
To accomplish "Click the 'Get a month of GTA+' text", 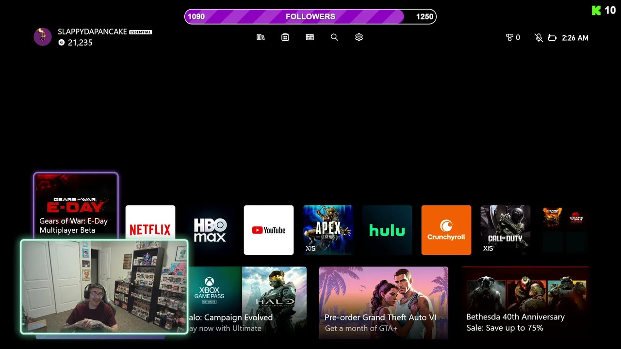I will click(361, 328).
